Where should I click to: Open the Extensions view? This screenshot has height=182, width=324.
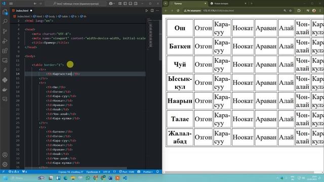point(5,51)
